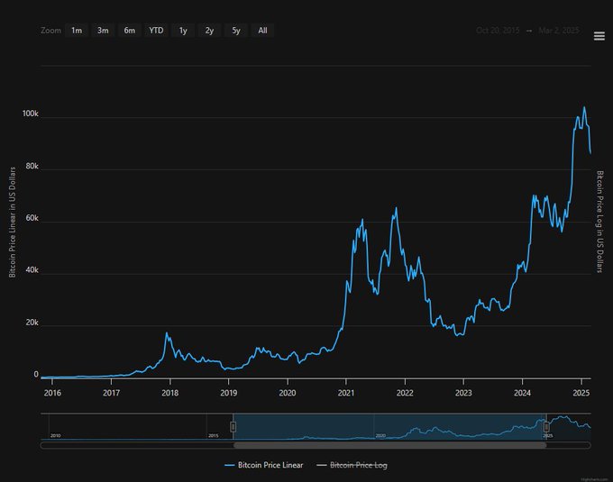Click the Mar 2, 2025 end date field
Viewport: 613px width, 482px height.
coord(559,31)
